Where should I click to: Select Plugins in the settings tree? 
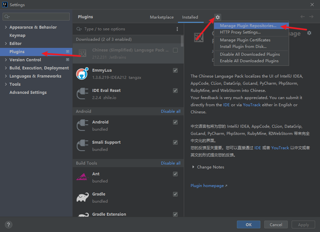click(x=36, y=51)
